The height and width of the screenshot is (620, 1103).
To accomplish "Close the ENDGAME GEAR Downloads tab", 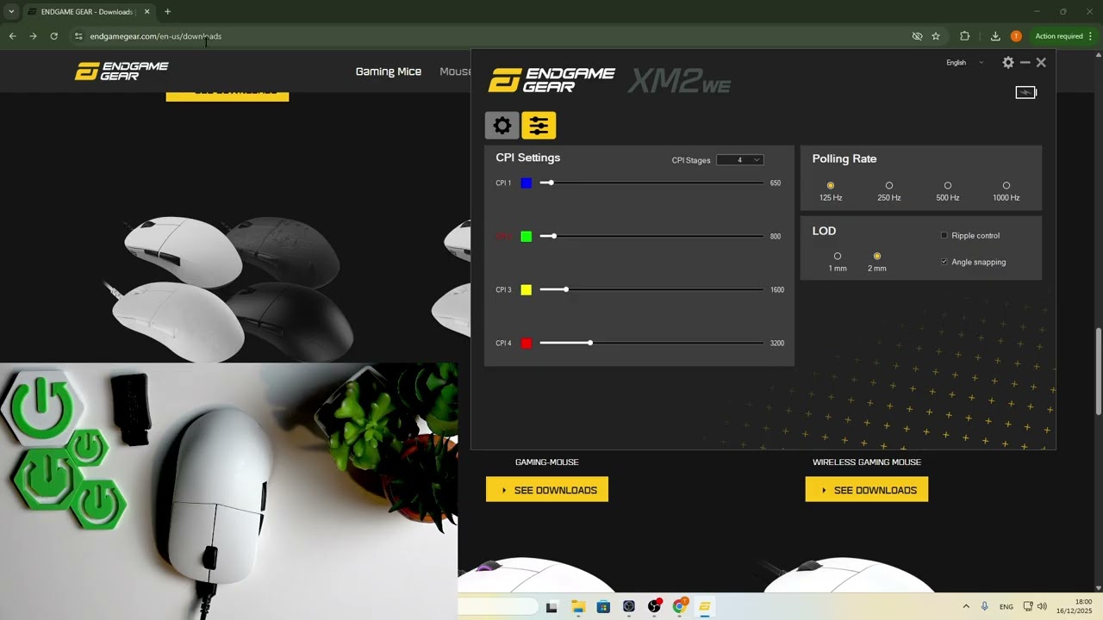I will click(146, 12).
